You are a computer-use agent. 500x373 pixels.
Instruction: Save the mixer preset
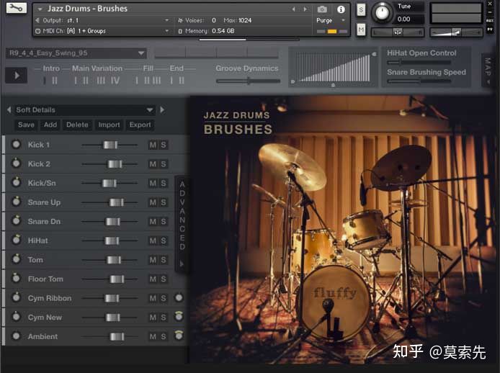(x=26, y=125)
